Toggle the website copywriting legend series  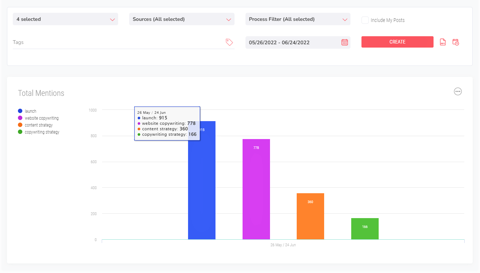[41, 118]
